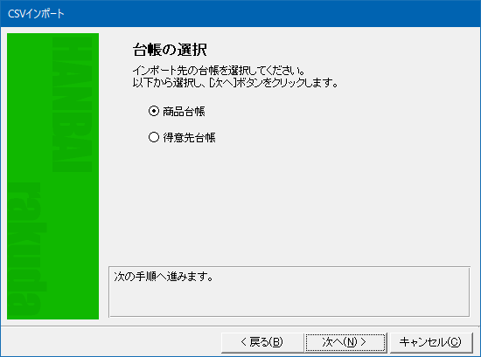Viewport: 481px width, 357px height.
Task: Click the 得意先台帳 option label text
Action: tap(189, 137)
